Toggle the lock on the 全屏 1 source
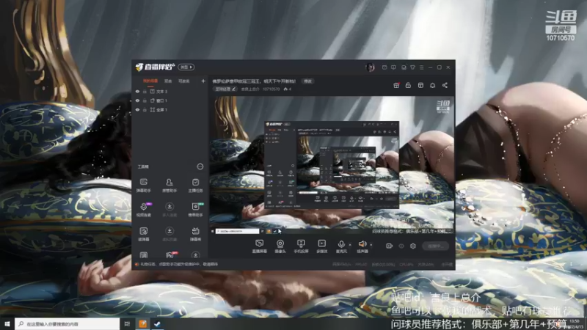Screen dimensions: 587x330 coord(145,110)
